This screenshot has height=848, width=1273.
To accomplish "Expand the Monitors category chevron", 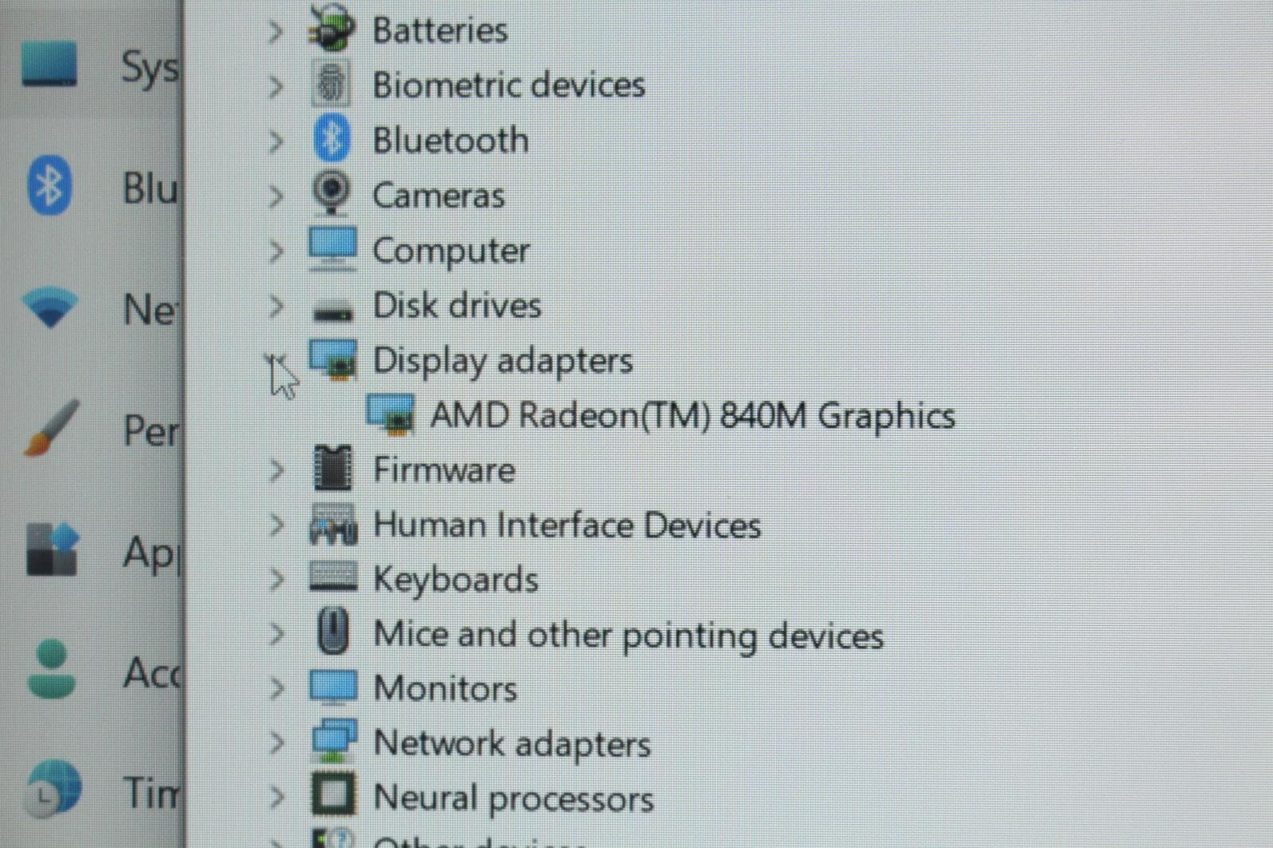I will [276, 688].
